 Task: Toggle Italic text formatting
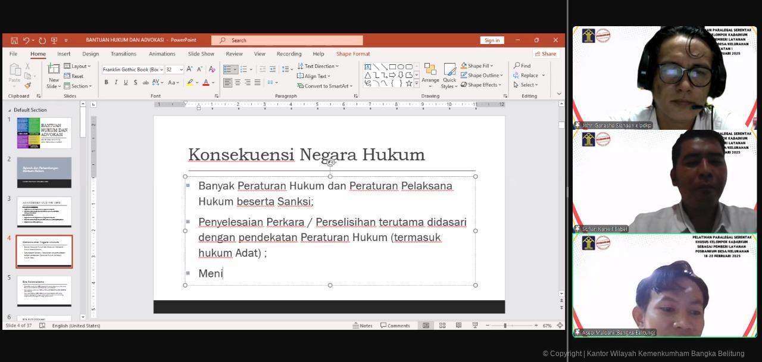pyautogui.click(x=115, y=83)
